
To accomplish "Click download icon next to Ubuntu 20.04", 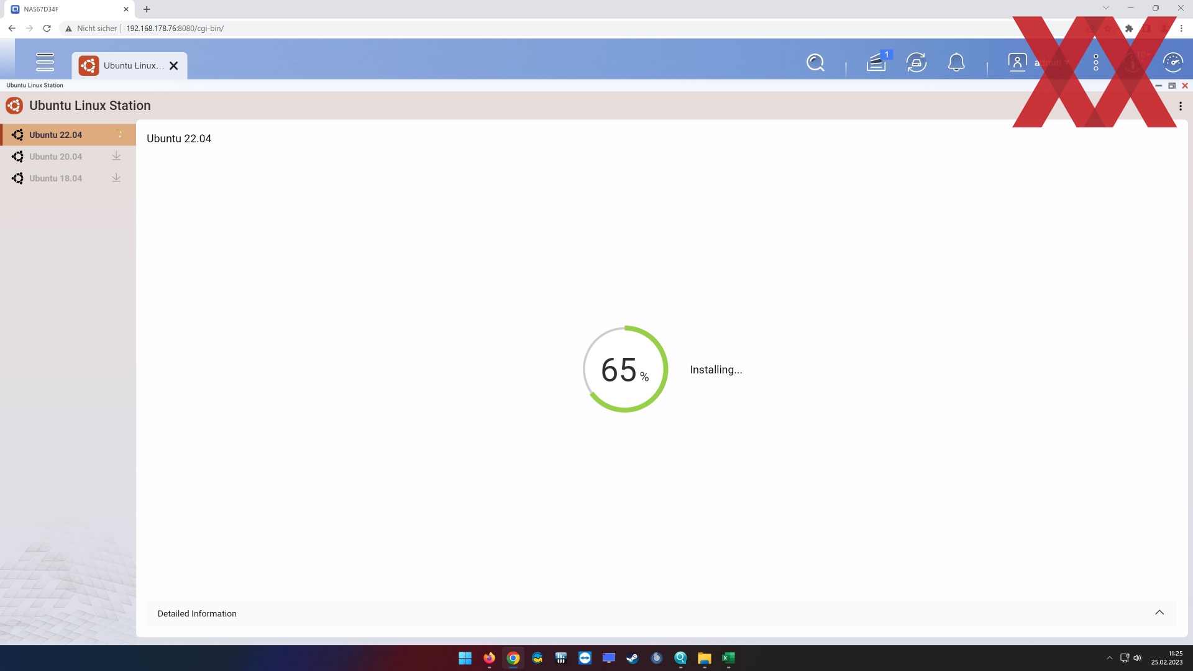I will [116, 157].
